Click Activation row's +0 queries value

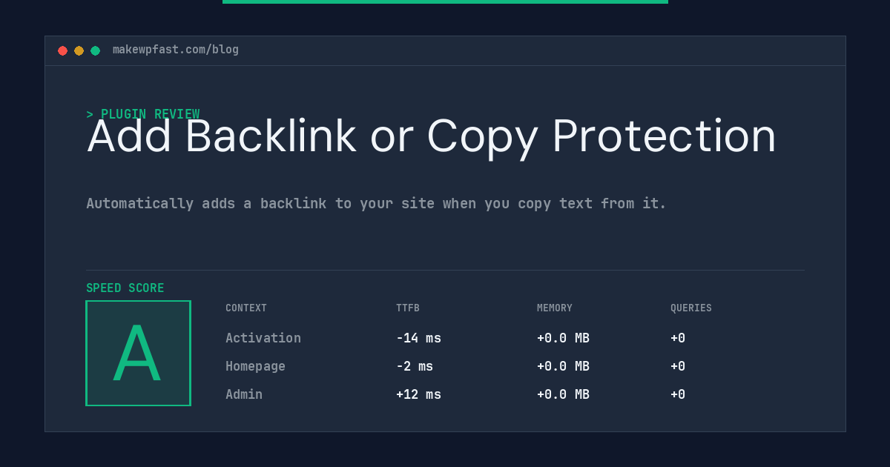point(678,338)
